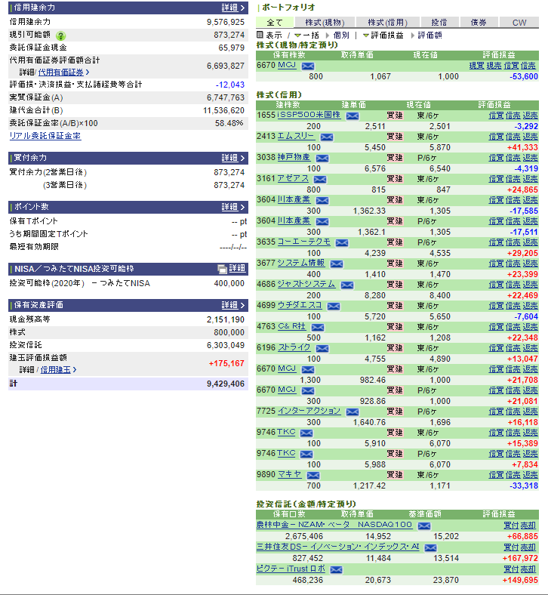Switch to the 株式(現物) tab
Screen dimensions: 548x595
coord(325,23)
